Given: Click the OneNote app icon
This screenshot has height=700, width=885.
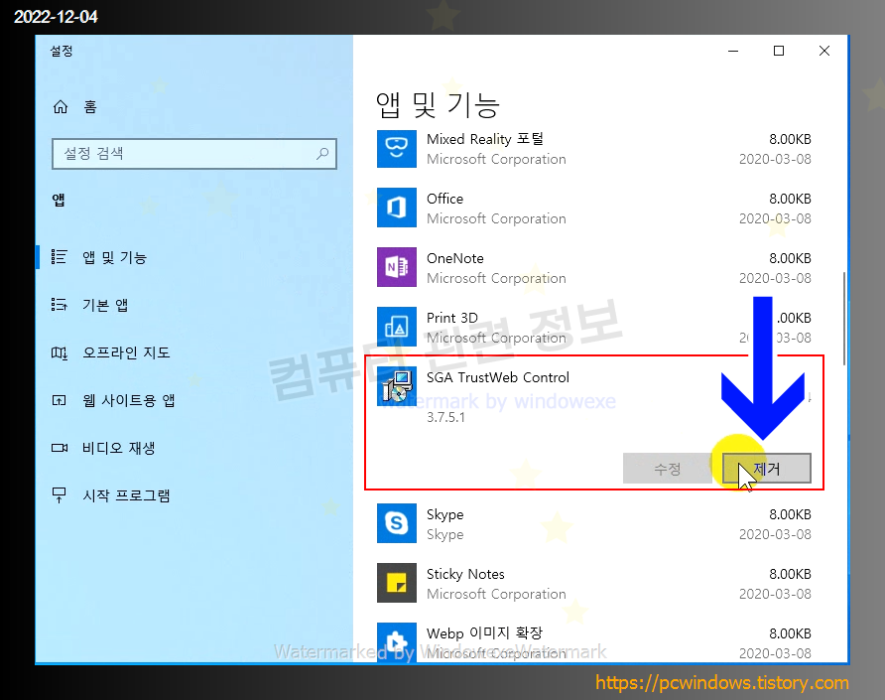Looking at the screenshot, I should [x=397, y=267].
